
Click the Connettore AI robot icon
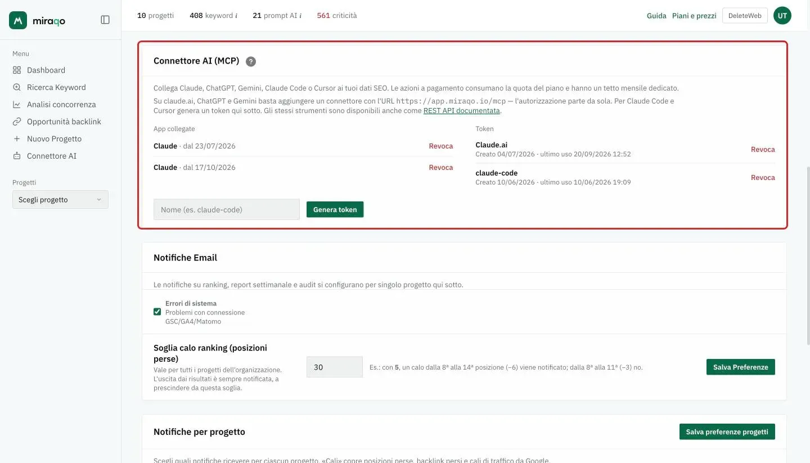pyautogui.click(x=16, y=156)
